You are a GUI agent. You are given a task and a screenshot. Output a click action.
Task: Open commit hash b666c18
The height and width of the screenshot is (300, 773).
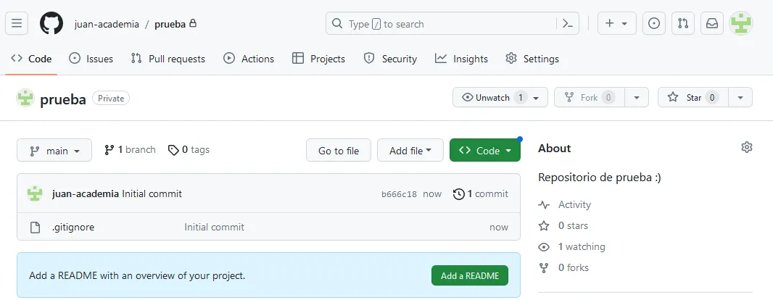[399, 194]
